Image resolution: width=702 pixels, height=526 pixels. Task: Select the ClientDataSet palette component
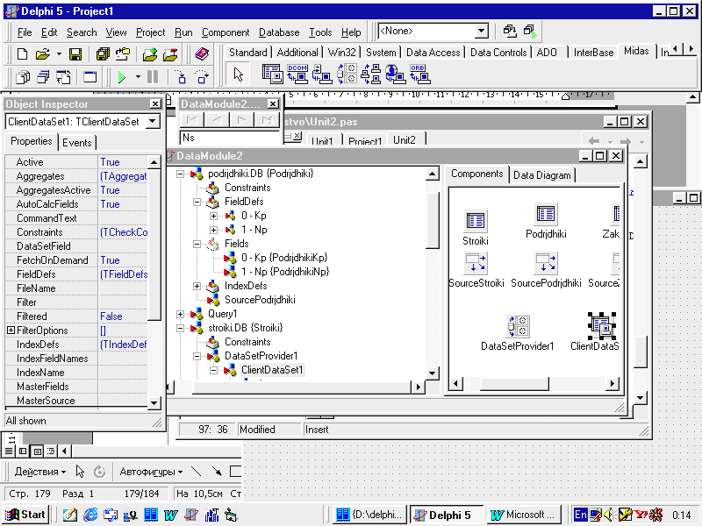(272, 75)
